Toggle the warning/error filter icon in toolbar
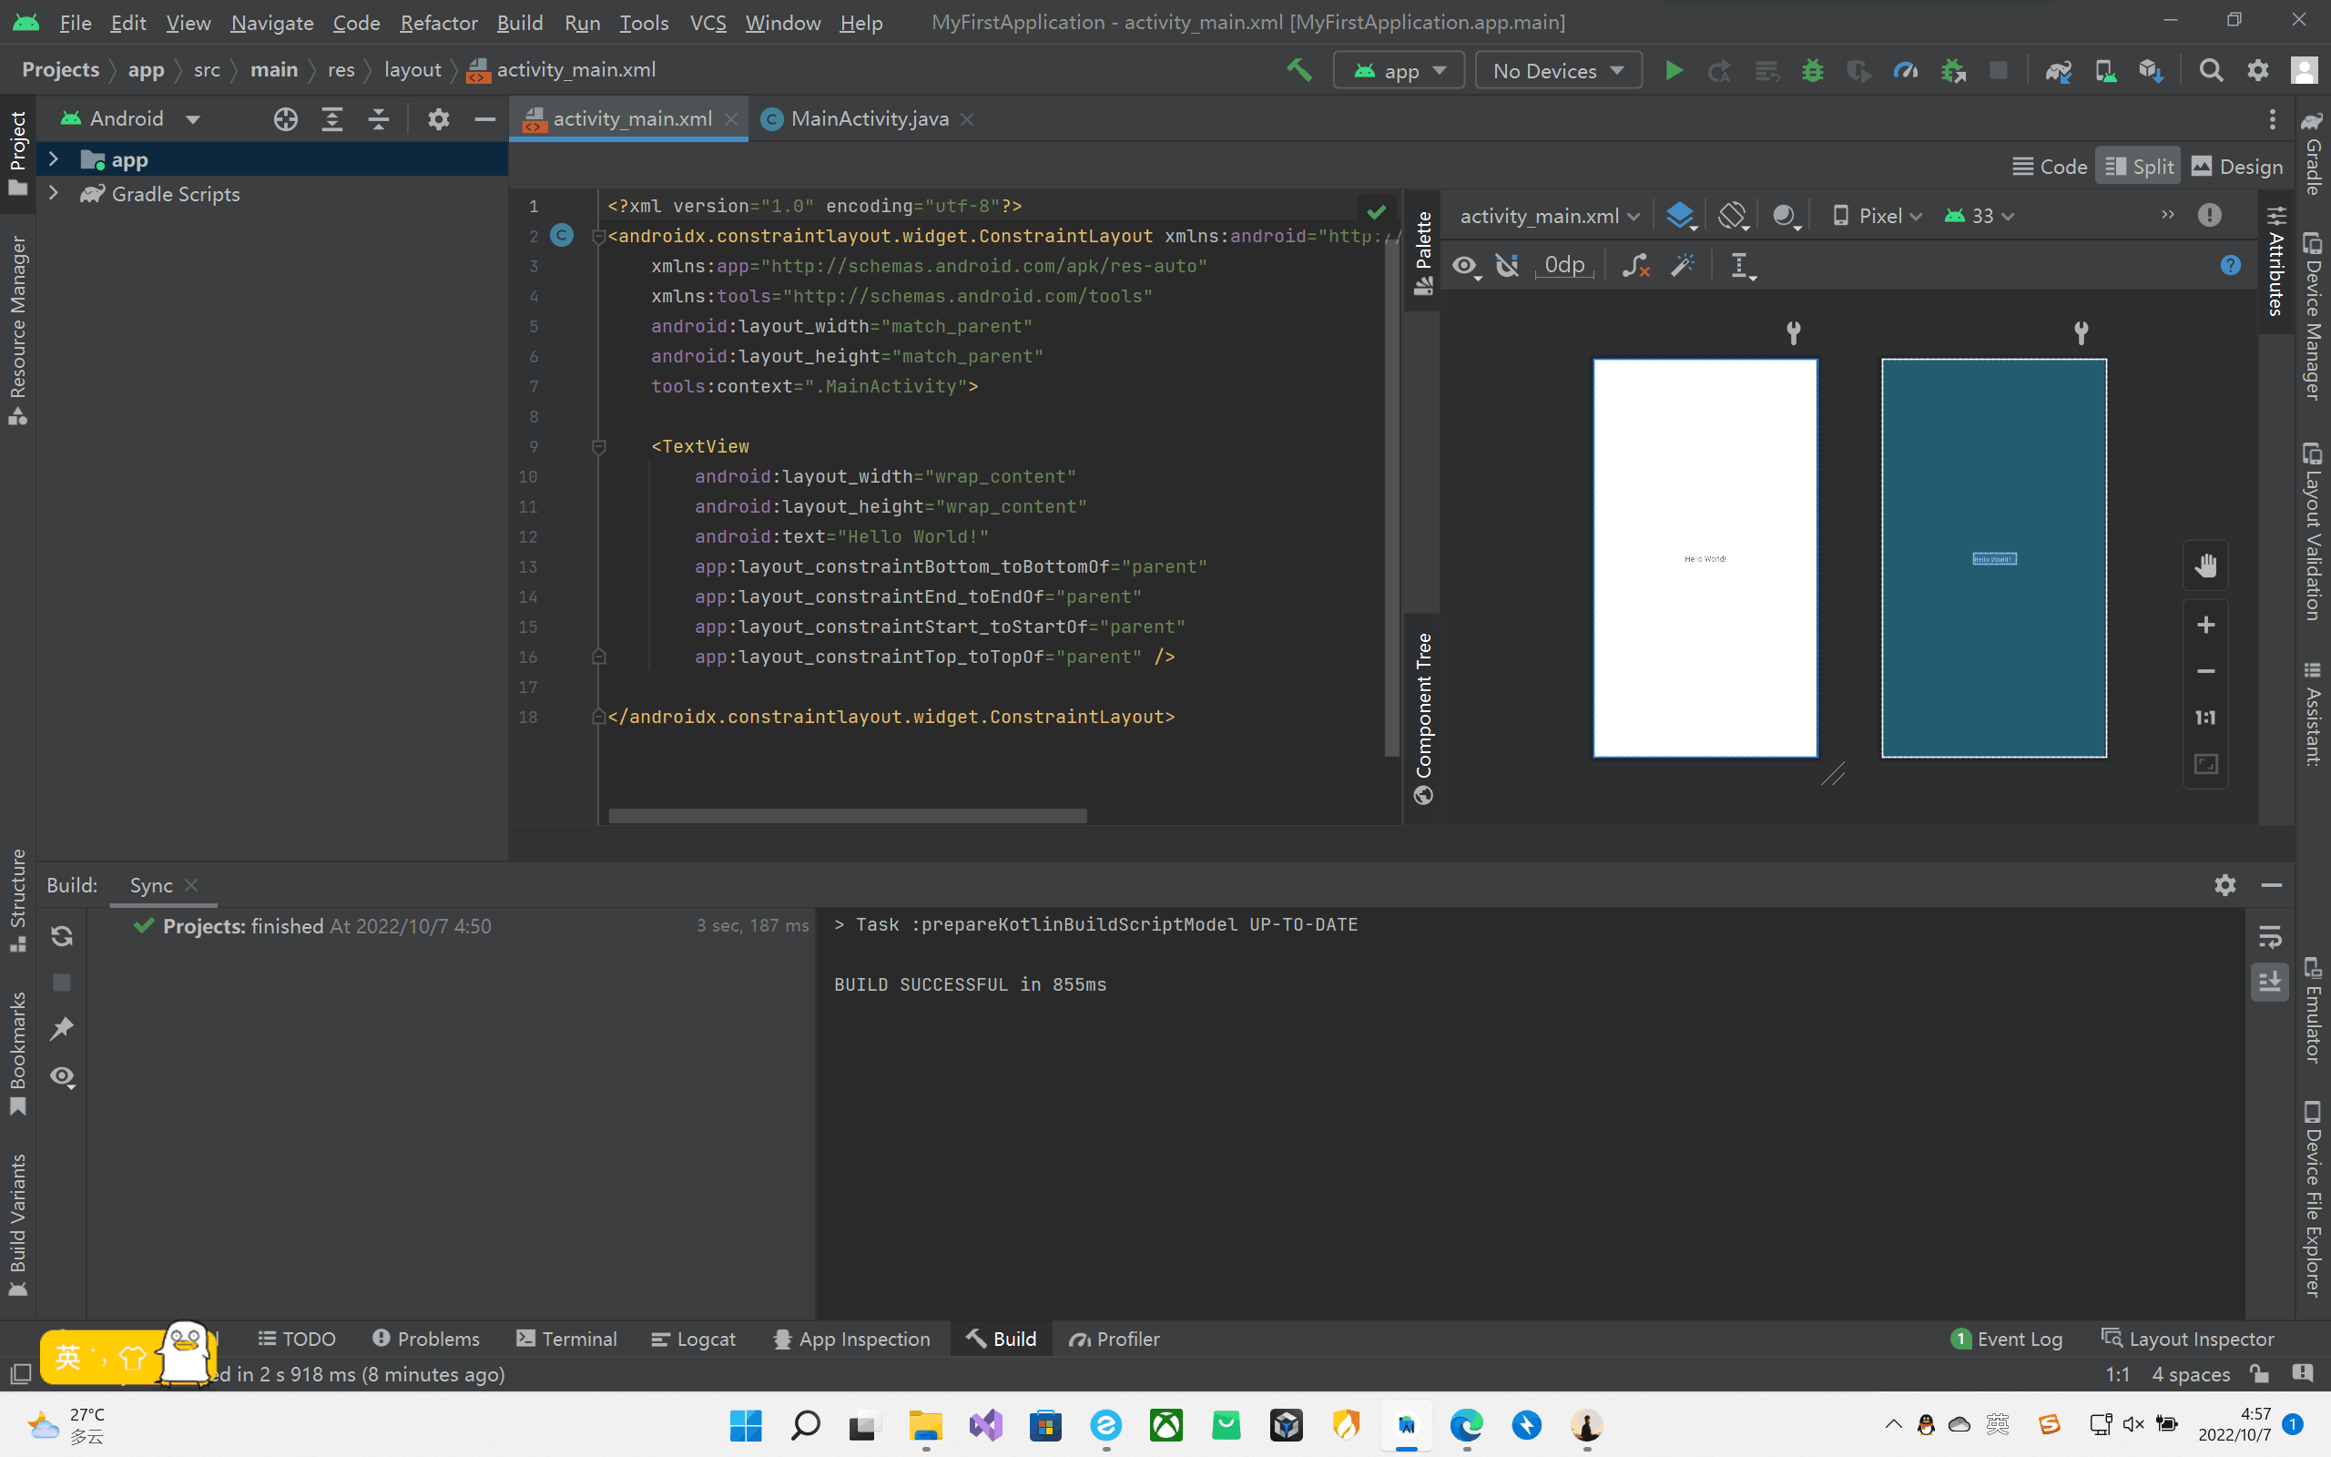The height and width of the screenshot is (1457, 2331). coord(2212,215)
